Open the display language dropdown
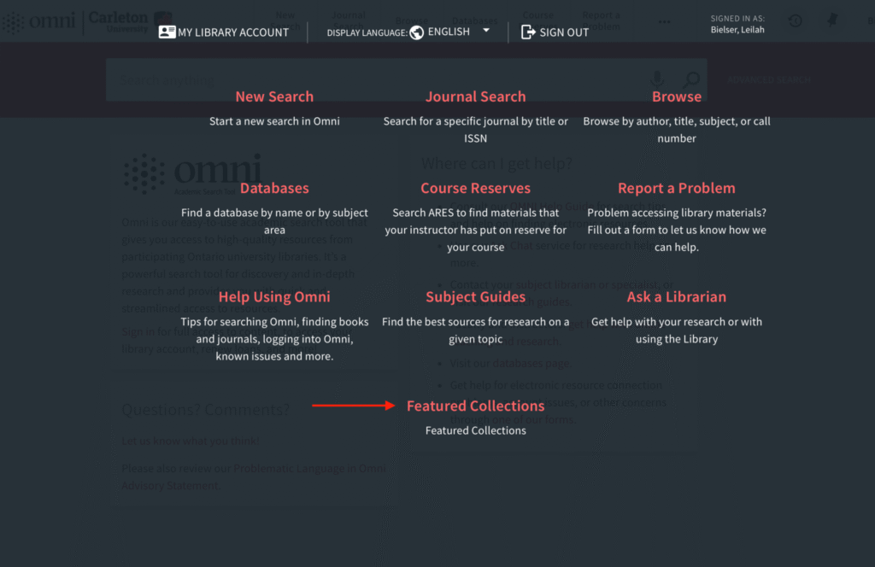The width and height of the screenshot is (875, 567). pos(487,31)
